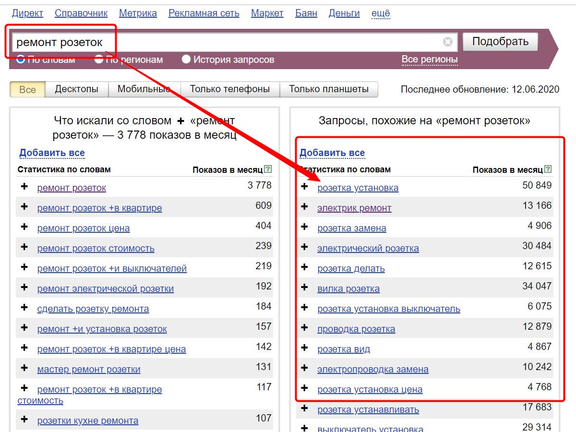Select the 'По словам' radio button

(x=21, y=60)
